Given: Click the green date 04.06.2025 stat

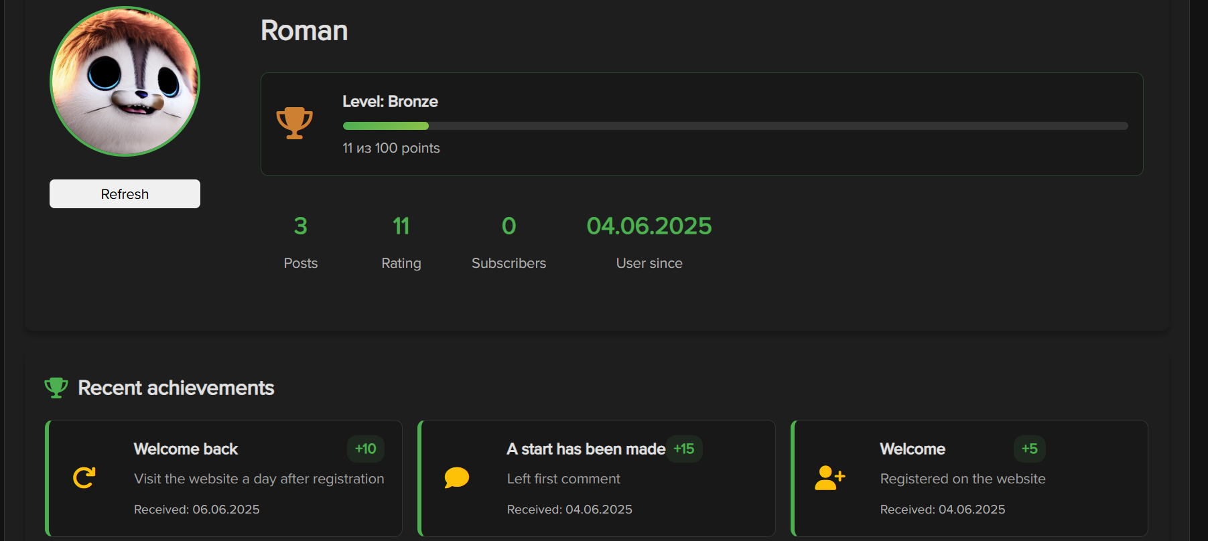Looking at the screenshot, I should coord(649,226).
